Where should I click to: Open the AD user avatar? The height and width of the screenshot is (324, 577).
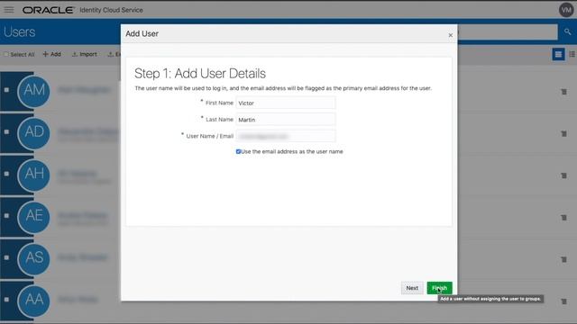pyautogui.click(x=34, y=132)
